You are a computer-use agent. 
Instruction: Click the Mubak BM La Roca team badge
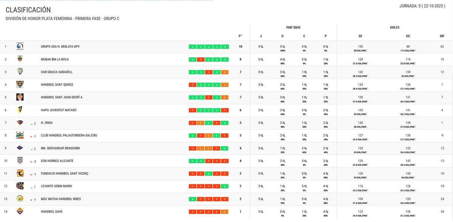point(20,59)
